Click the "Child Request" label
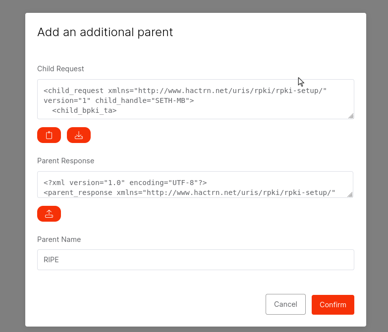 [x=60, y=69]
